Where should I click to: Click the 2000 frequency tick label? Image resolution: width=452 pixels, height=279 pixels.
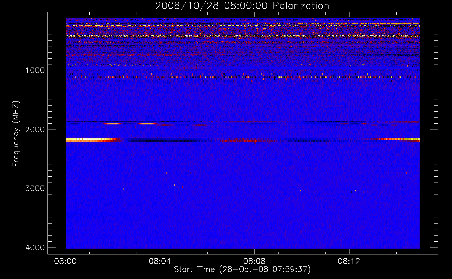(35, 129)
